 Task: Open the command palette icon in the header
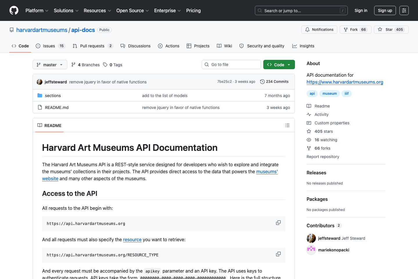click(404, 10)
